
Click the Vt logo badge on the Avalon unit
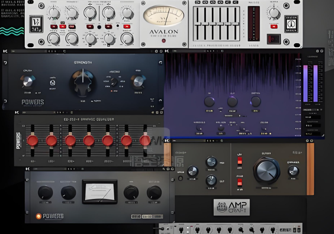[x=36, y=24]
